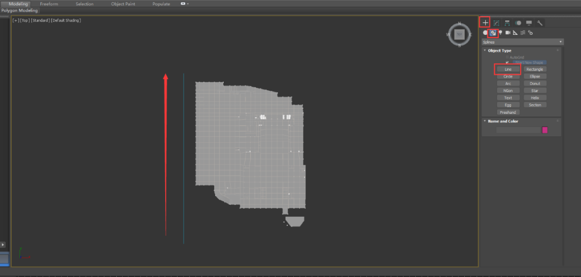Open the [Top] viewport view menu
Image resolution: width=581 pixels, height=277 pixels.
click(x=25, y=20)
